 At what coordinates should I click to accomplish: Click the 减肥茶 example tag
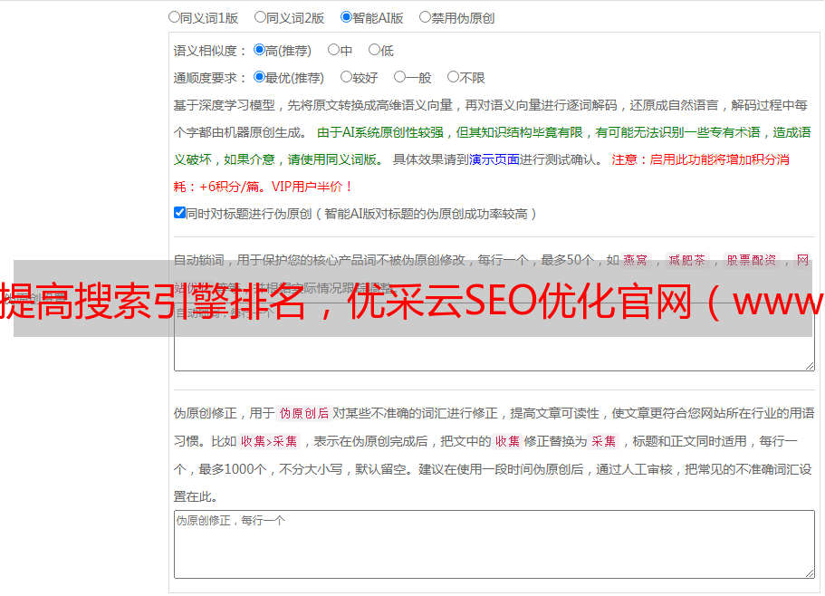tap(686, 260)
